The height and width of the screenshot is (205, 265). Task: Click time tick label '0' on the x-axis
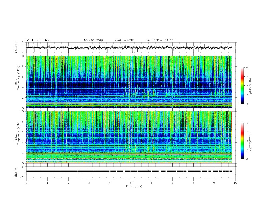coord(26,183)
